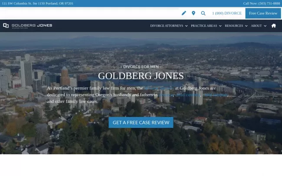
Task: Expand the About chevron
Action: point(265,26)
